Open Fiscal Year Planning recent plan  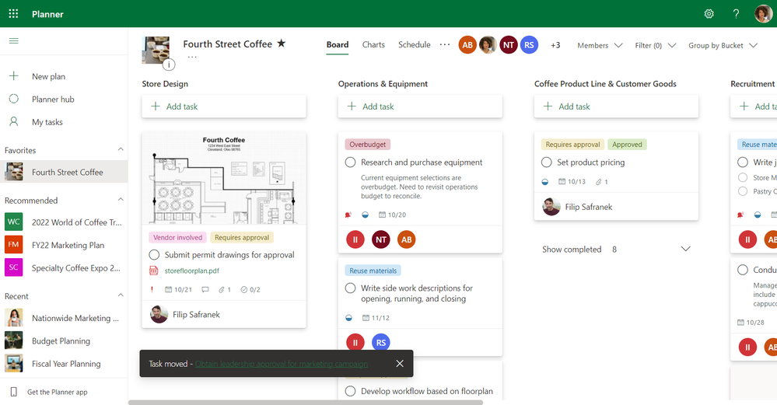64,363
